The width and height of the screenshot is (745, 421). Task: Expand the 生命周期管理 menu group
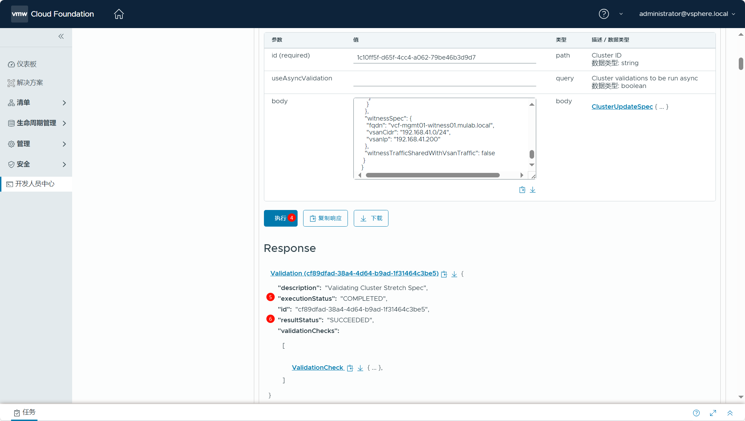[x=36, y=123]
